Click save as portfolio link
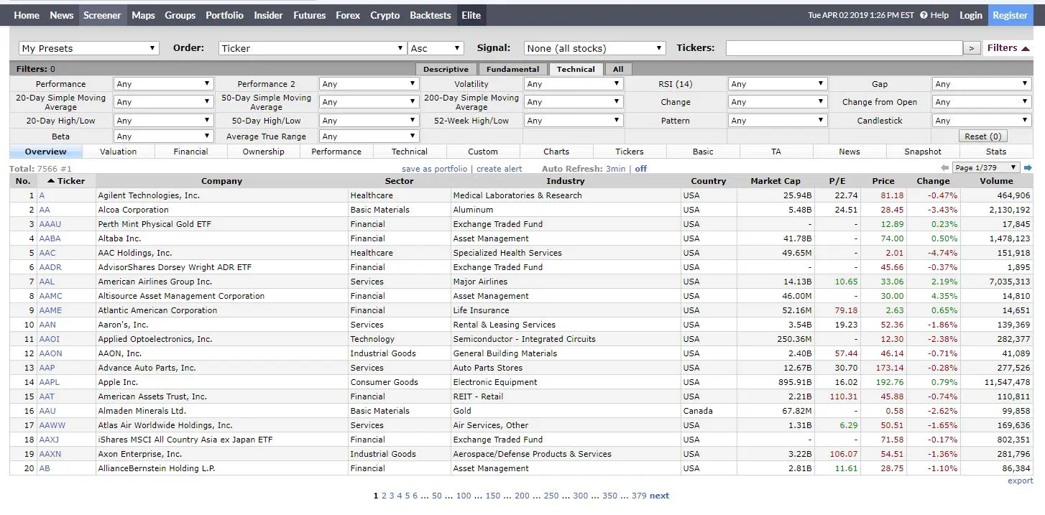The height and width of the screenshot is (515, 1045). [434, 169]
